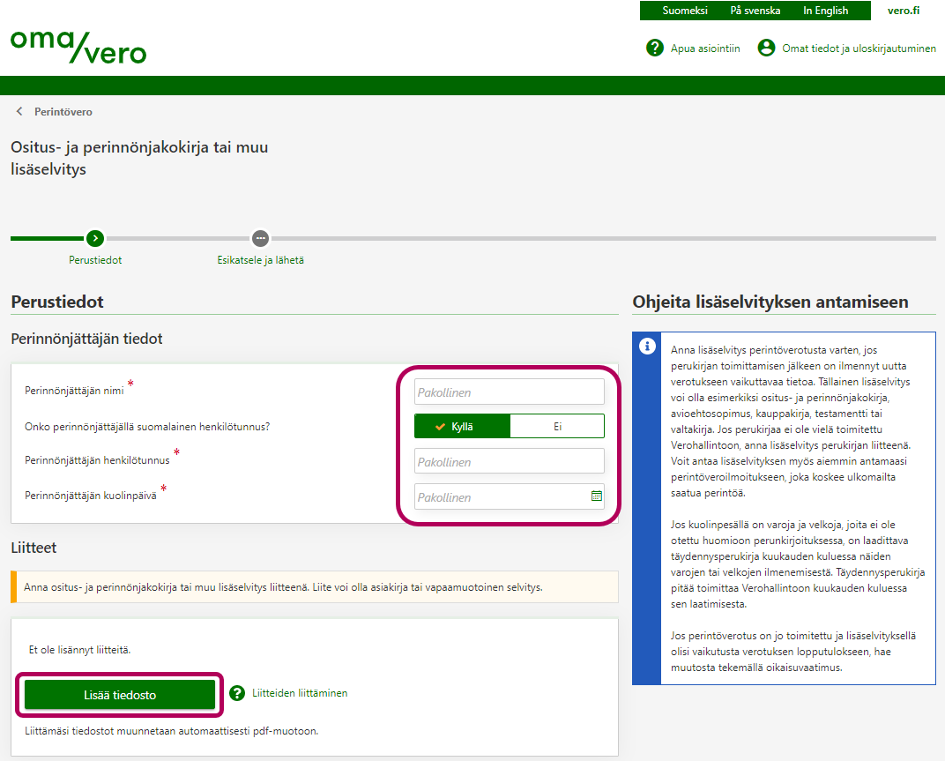Select Ei for Finnish personal identity code
Screen dimensions: 945x761
(x=557, y=426)
